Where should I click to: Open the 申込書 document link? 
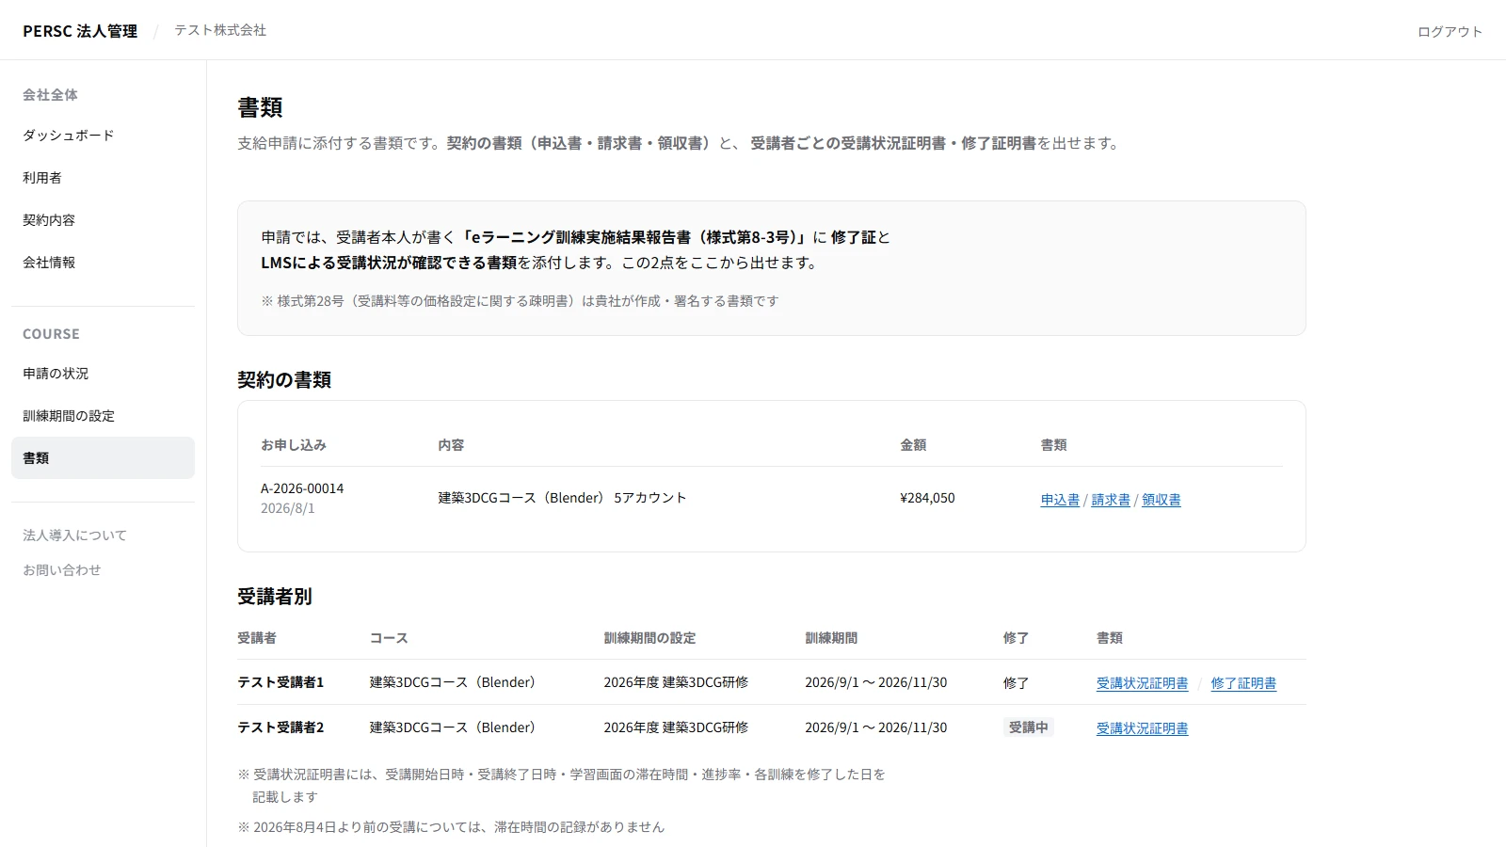coord(1060,500)
